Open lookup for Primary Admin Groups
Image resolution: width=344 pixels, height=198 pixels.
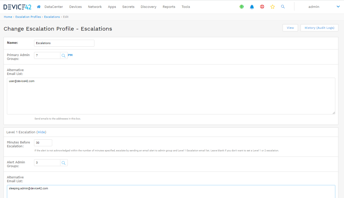tap(64, 56)
